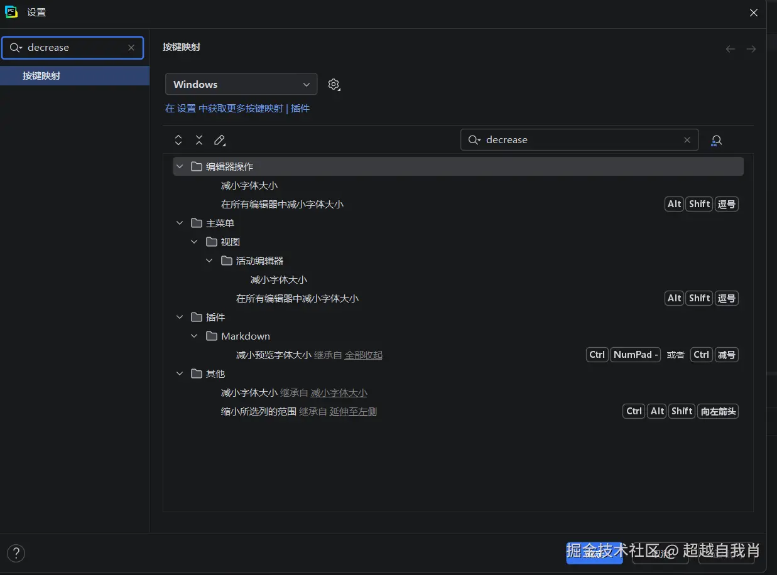The image size is (777, 575).
Task: Select the 活动编辑器 folder icon
Action: [227, 261]
